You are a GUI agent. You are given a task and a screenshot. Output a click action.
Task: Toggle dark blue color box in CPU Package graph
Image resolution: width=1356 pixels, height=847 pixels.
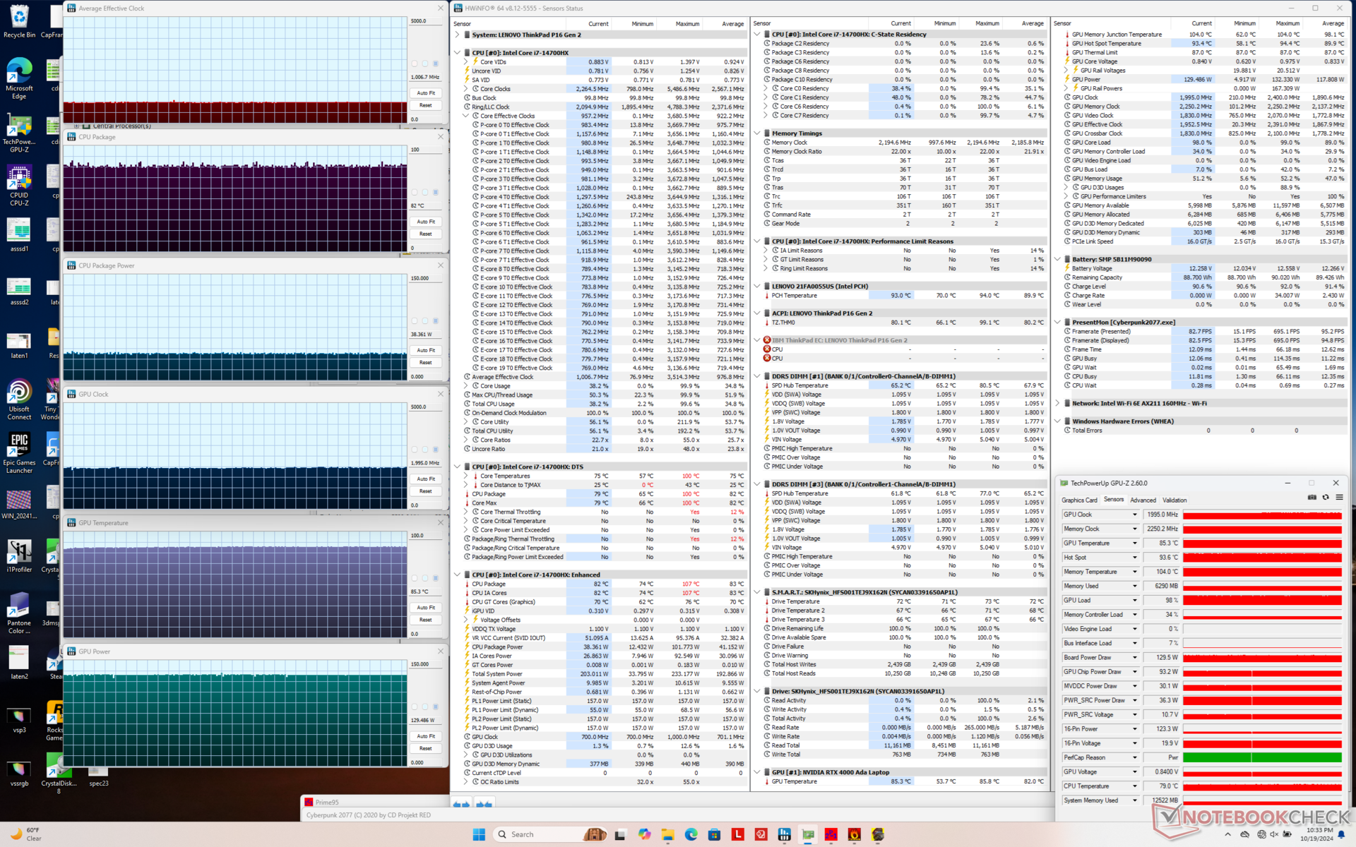point(436,192)
